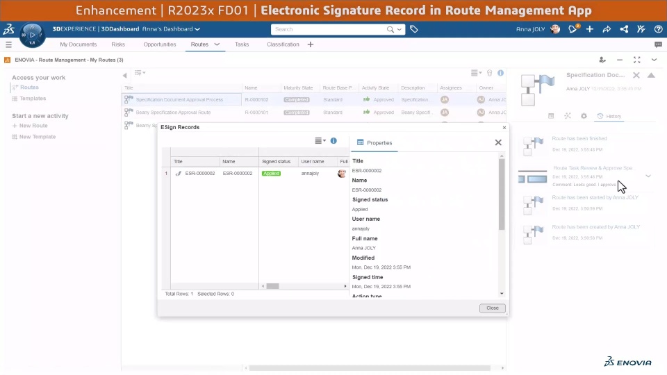Open the properties icon tab in side panel
667x375 pixels.
[551, 116]
